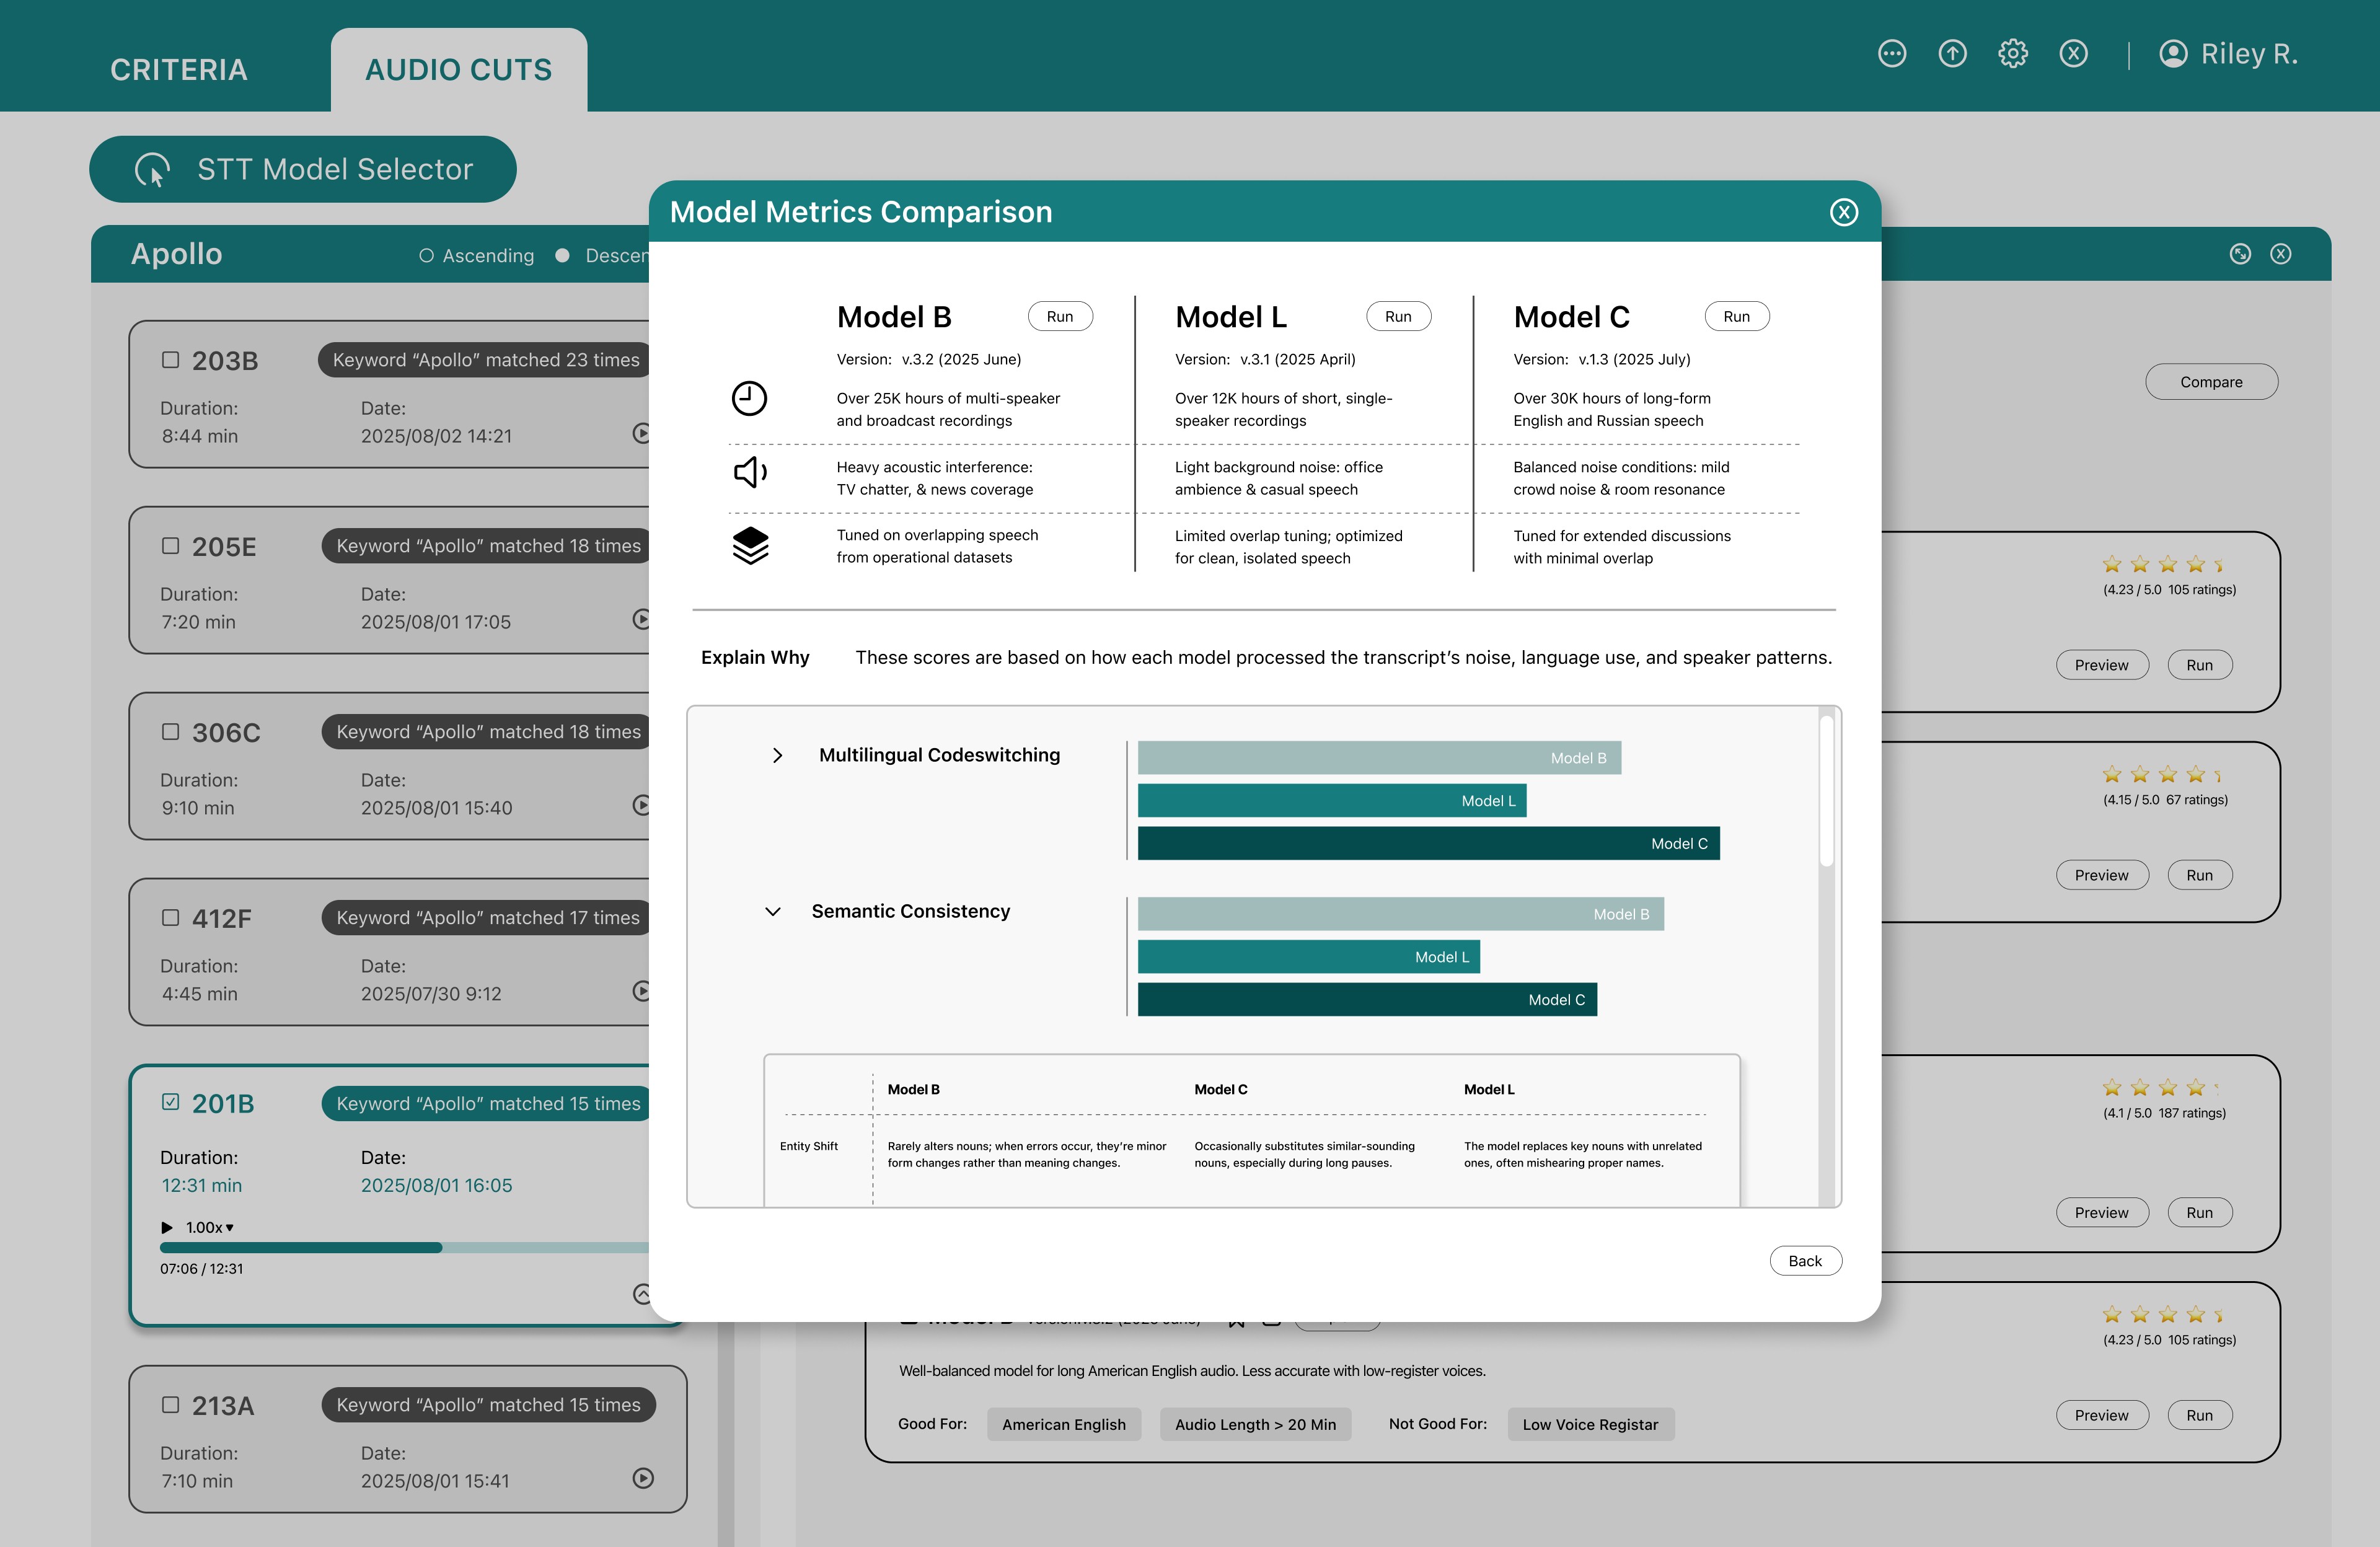Open settings gear icon in header
Viewport: 2380px width, 1547px height.
point(2012,54)
